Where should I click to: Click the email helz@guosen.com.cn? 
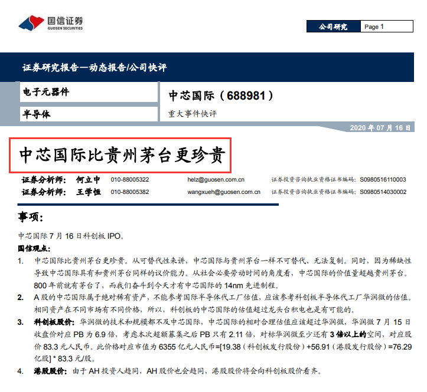pos(216,180)
